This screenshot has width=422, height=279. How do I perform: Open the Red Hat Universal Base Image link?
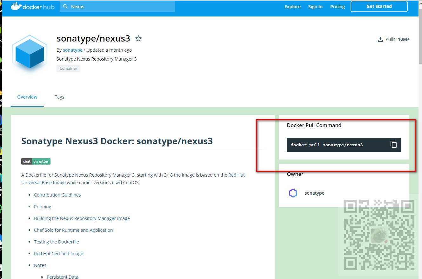pos(133,179)
